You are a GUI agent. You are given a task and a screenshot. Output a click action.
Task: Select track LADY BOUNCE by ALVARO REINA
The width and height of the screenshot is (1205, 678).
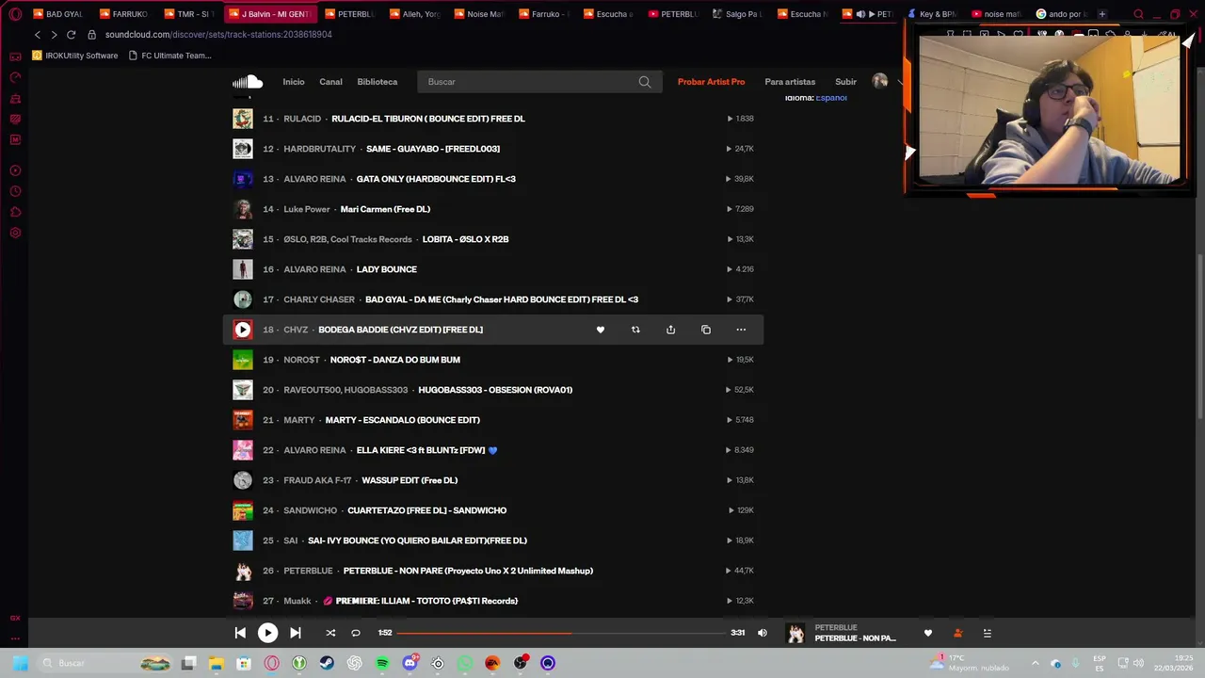[386, 269]
